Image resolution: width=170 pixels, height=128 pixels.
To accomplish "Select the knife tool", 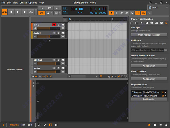I will point(132,13).
